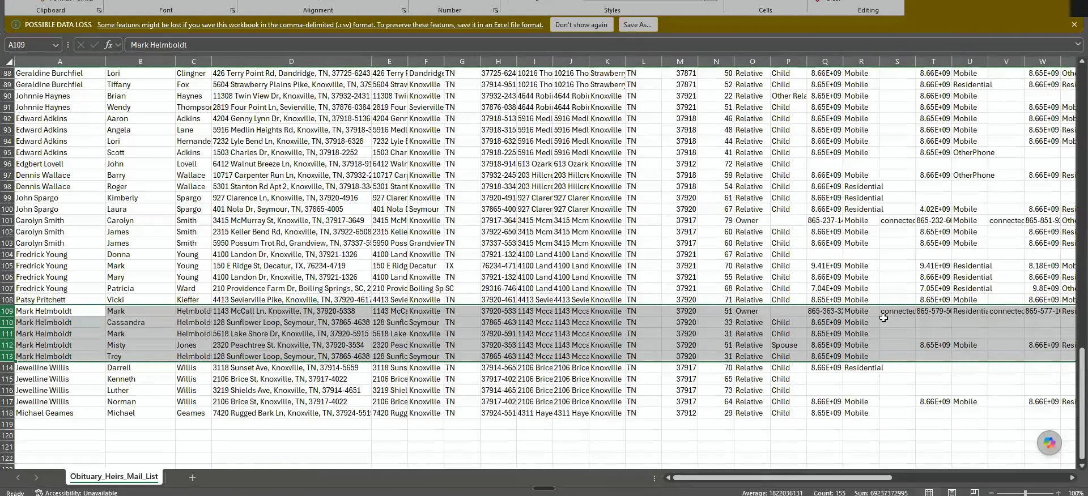Click Accessibility Unavailable status icon

click(x=39, y=493)
